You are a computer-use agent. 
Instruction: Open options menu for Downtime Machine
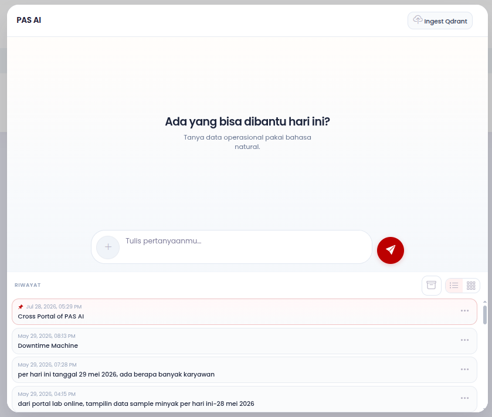pyautogui.click(x=464, y=340)
